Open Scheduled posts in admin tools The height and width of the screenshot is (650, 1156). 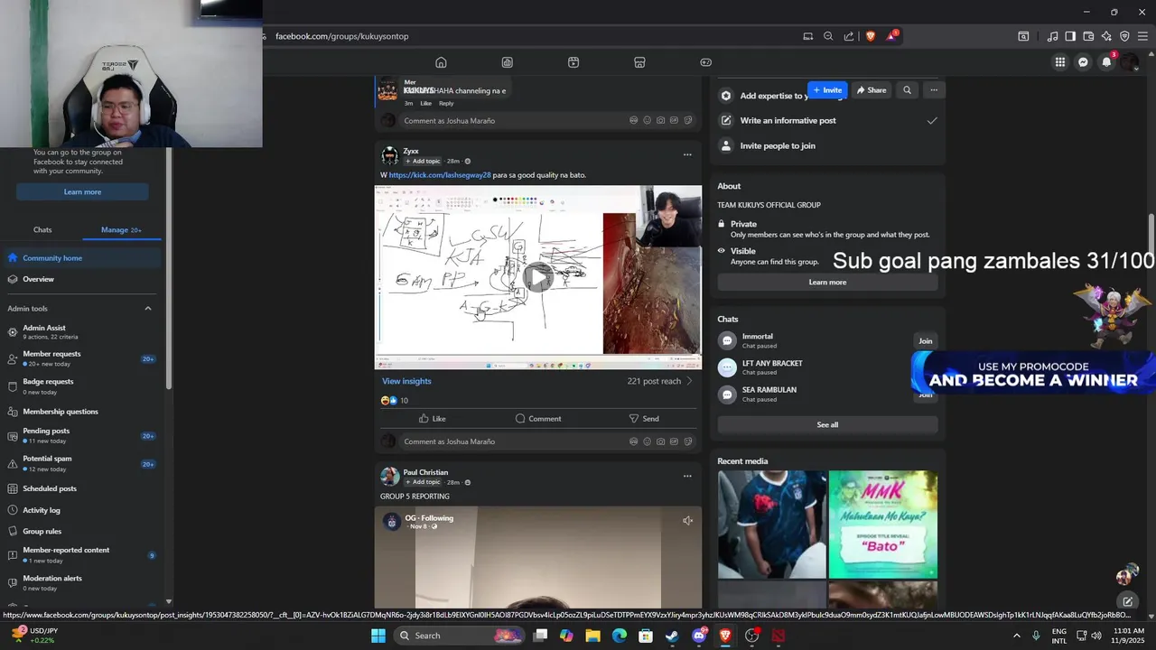pyautogui.click(x=82, y=488)
